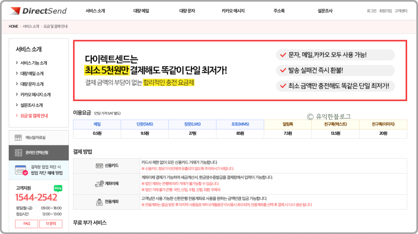Open the 대량 문자 menu

(187, 11)
